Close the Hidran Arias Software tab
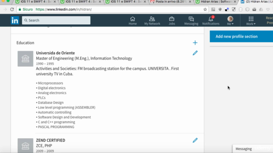This screenshot has height=153, width=273. coord(235,2)
